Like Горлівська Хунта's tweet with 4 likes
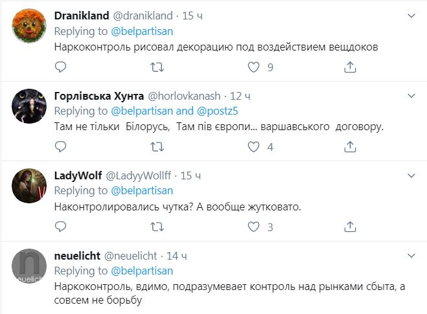This screenshot has height=314, width=427. (253, 147)
